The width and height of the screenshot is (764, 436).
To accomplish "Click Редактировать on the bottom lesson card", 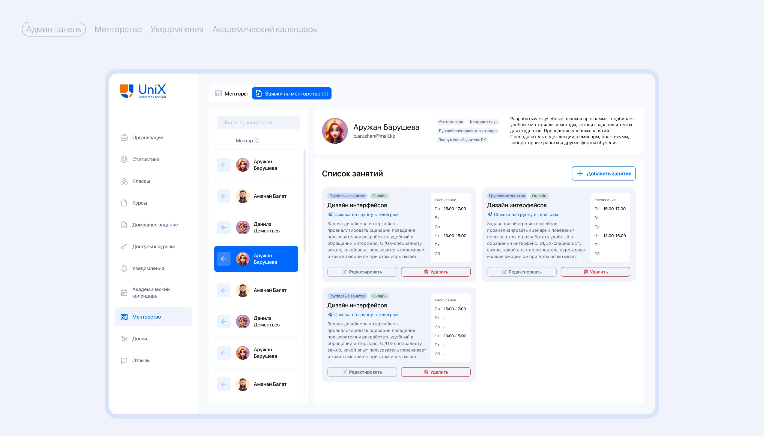I will click(362, 372).
